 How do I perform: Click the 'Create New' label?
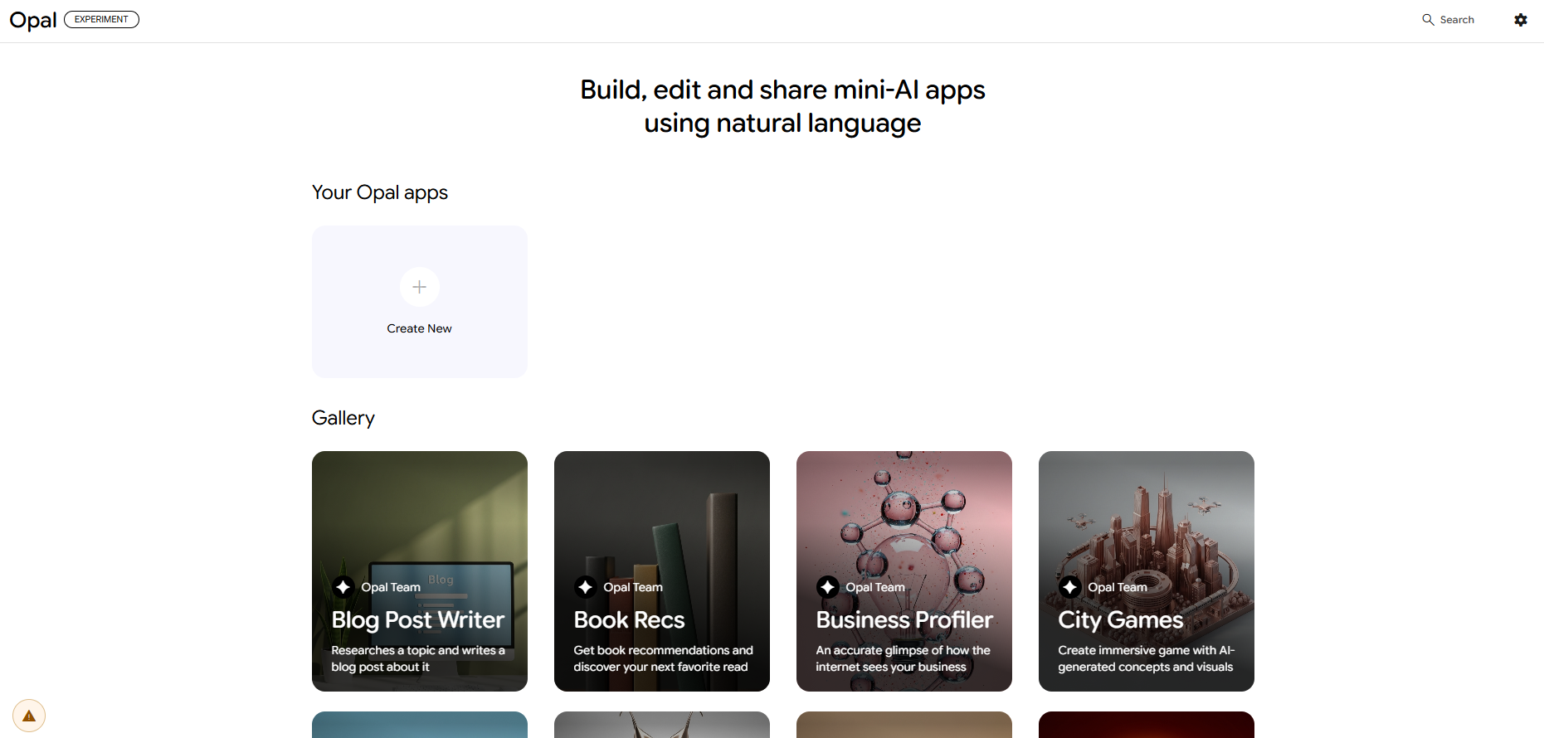(x=419, y=328)
